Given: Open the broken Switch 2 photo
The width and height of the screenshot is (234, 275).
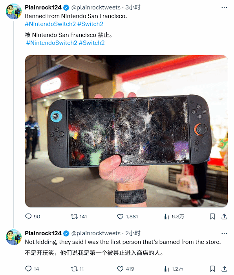Looking at the screenshot, I should (x=126, y=131).
